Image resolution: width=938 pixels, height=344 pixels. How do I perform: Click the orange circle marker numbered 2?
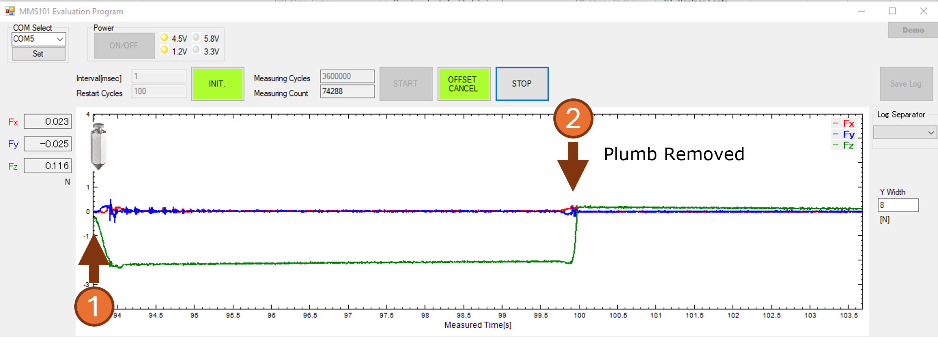(x=573, y=118)
